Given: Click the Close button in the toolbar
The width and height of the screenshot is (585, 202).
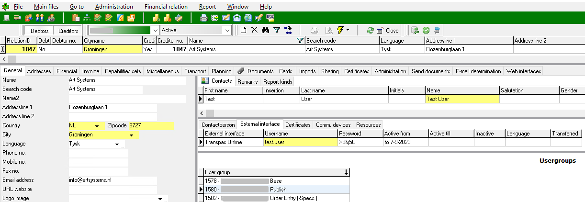Looking at the screenshot, I should (388, 30).
